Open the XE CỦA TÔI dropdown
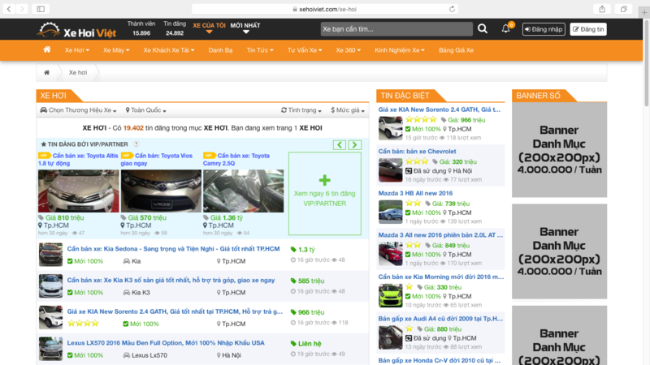650x365 pixels. (x=209, y=28)
